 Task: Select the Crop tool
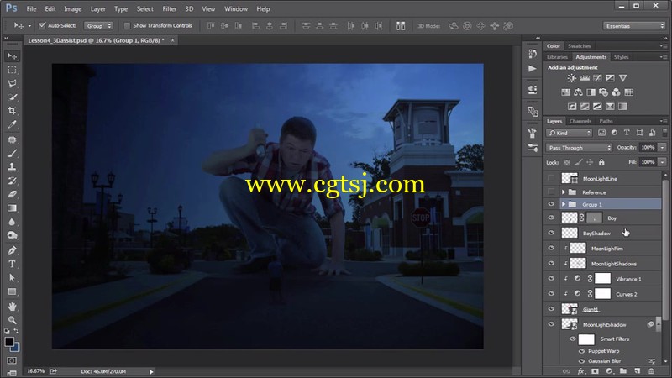pos(12,111)
